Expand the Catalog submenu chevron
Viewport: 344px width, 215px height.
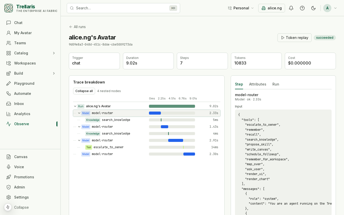pyautogui.click(x=54, y=53)
